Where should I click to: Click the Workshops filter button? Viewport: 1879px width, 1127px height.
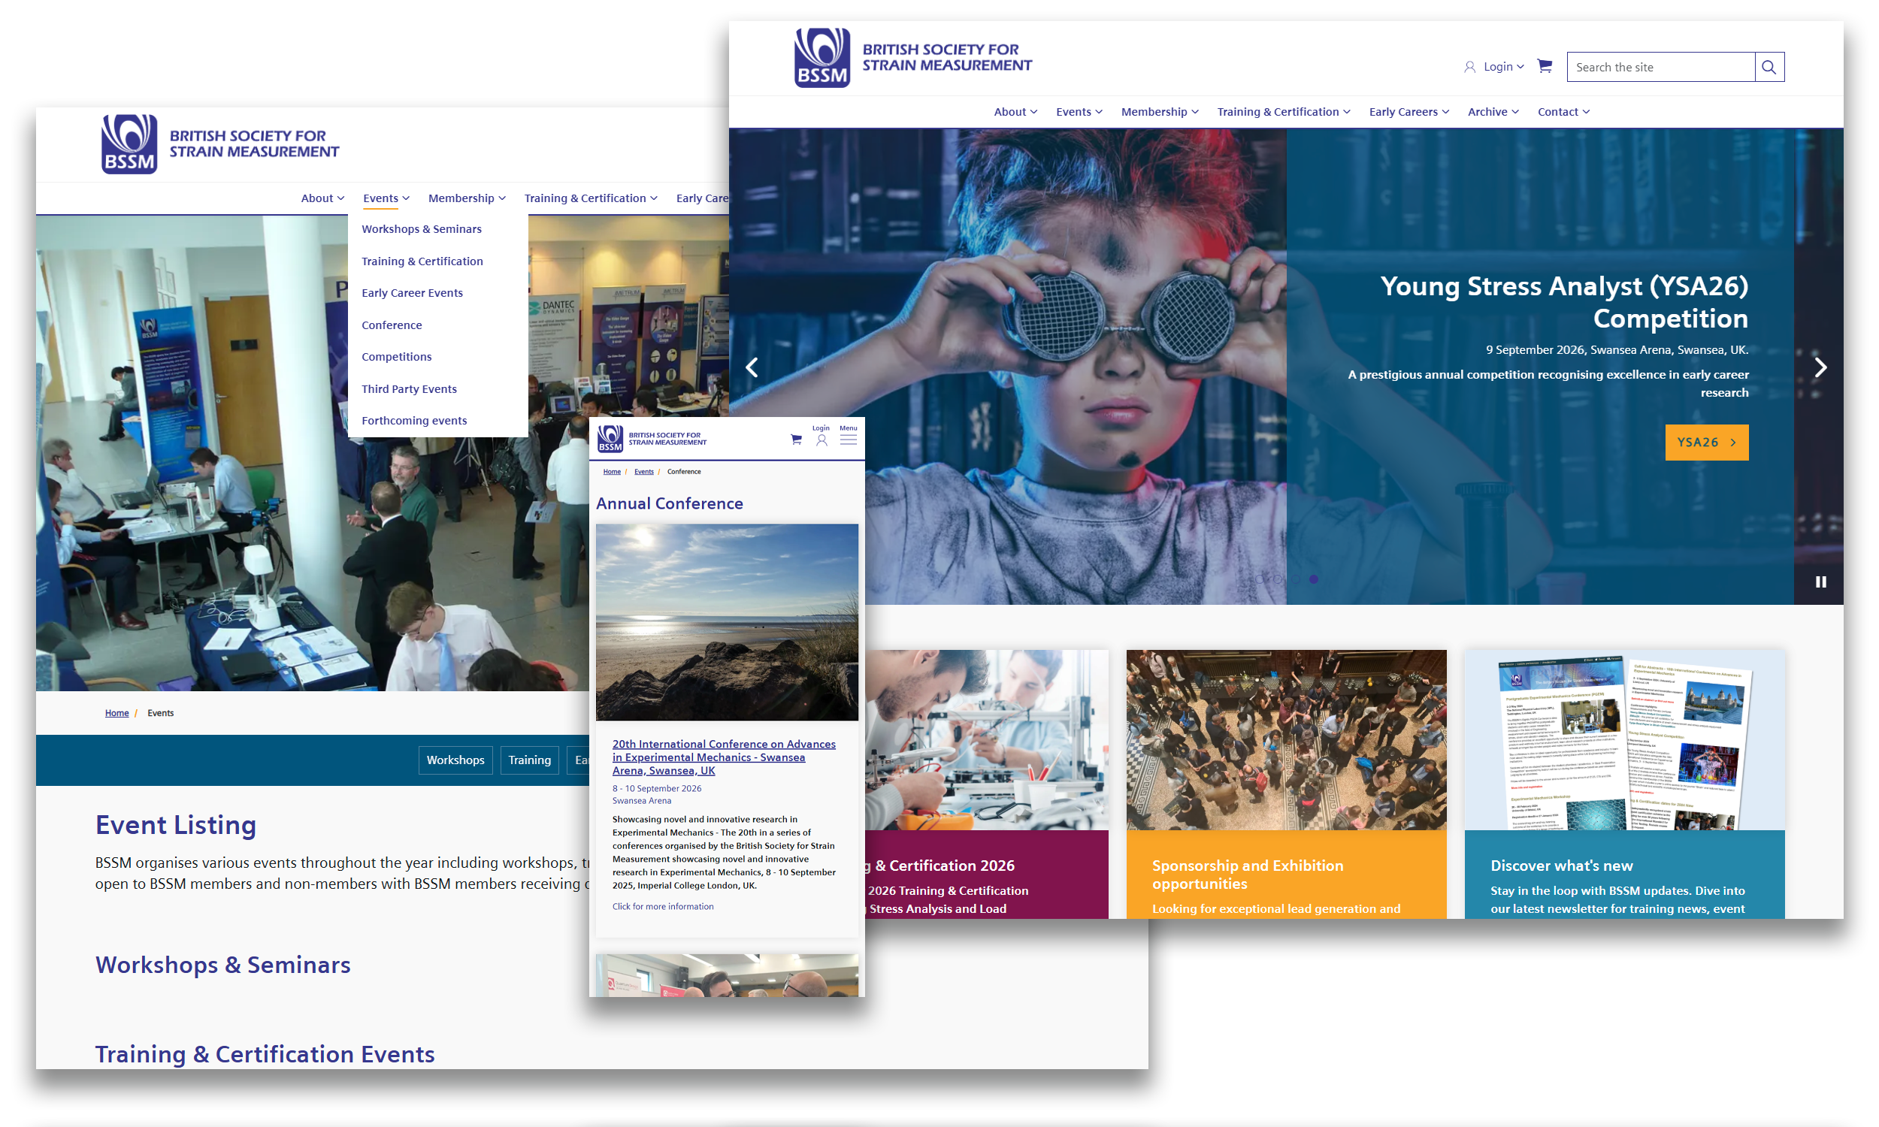click(x=455, y=760)
